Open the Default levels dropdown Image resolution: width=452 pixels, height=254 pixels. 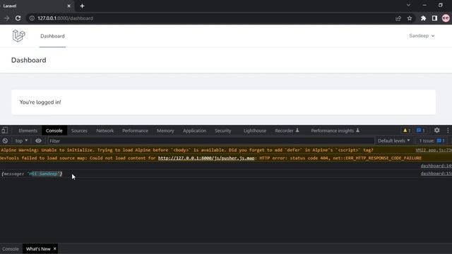[394, 141]
